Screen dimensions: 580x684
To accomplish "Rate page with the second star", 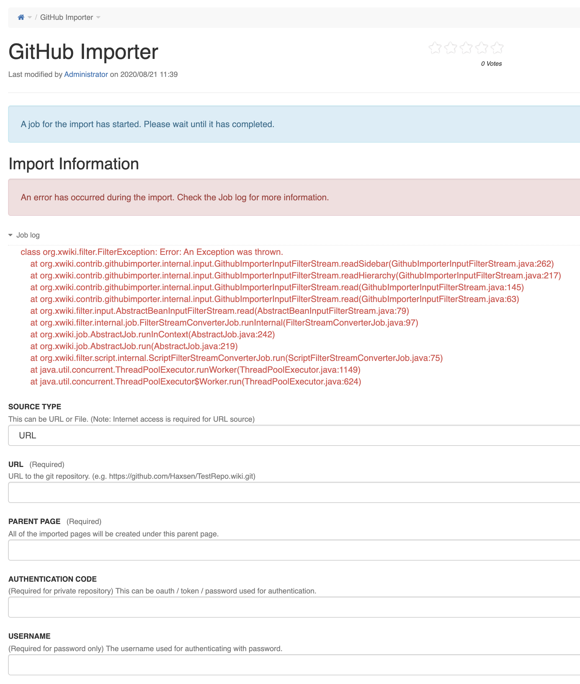I will coord(450,48).
